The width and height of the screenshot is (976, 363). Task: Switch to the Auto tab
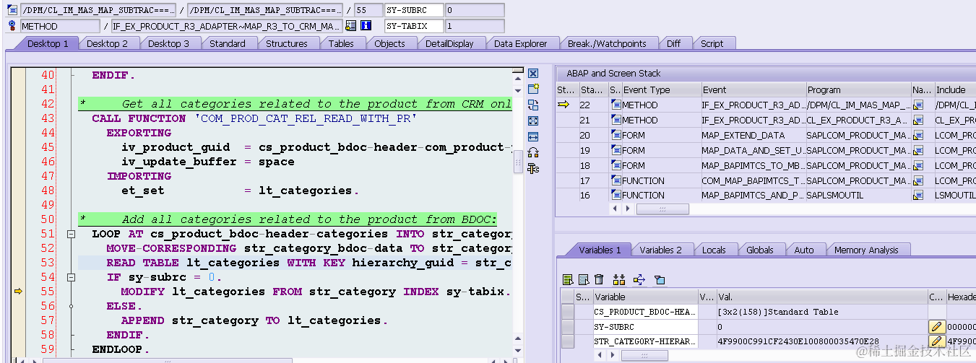coord(803,250)
